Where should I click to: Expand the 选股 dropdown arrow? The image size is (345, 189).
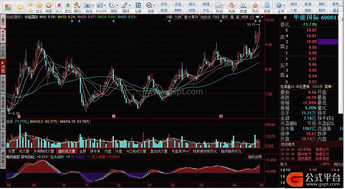click(x=154, y=5)
